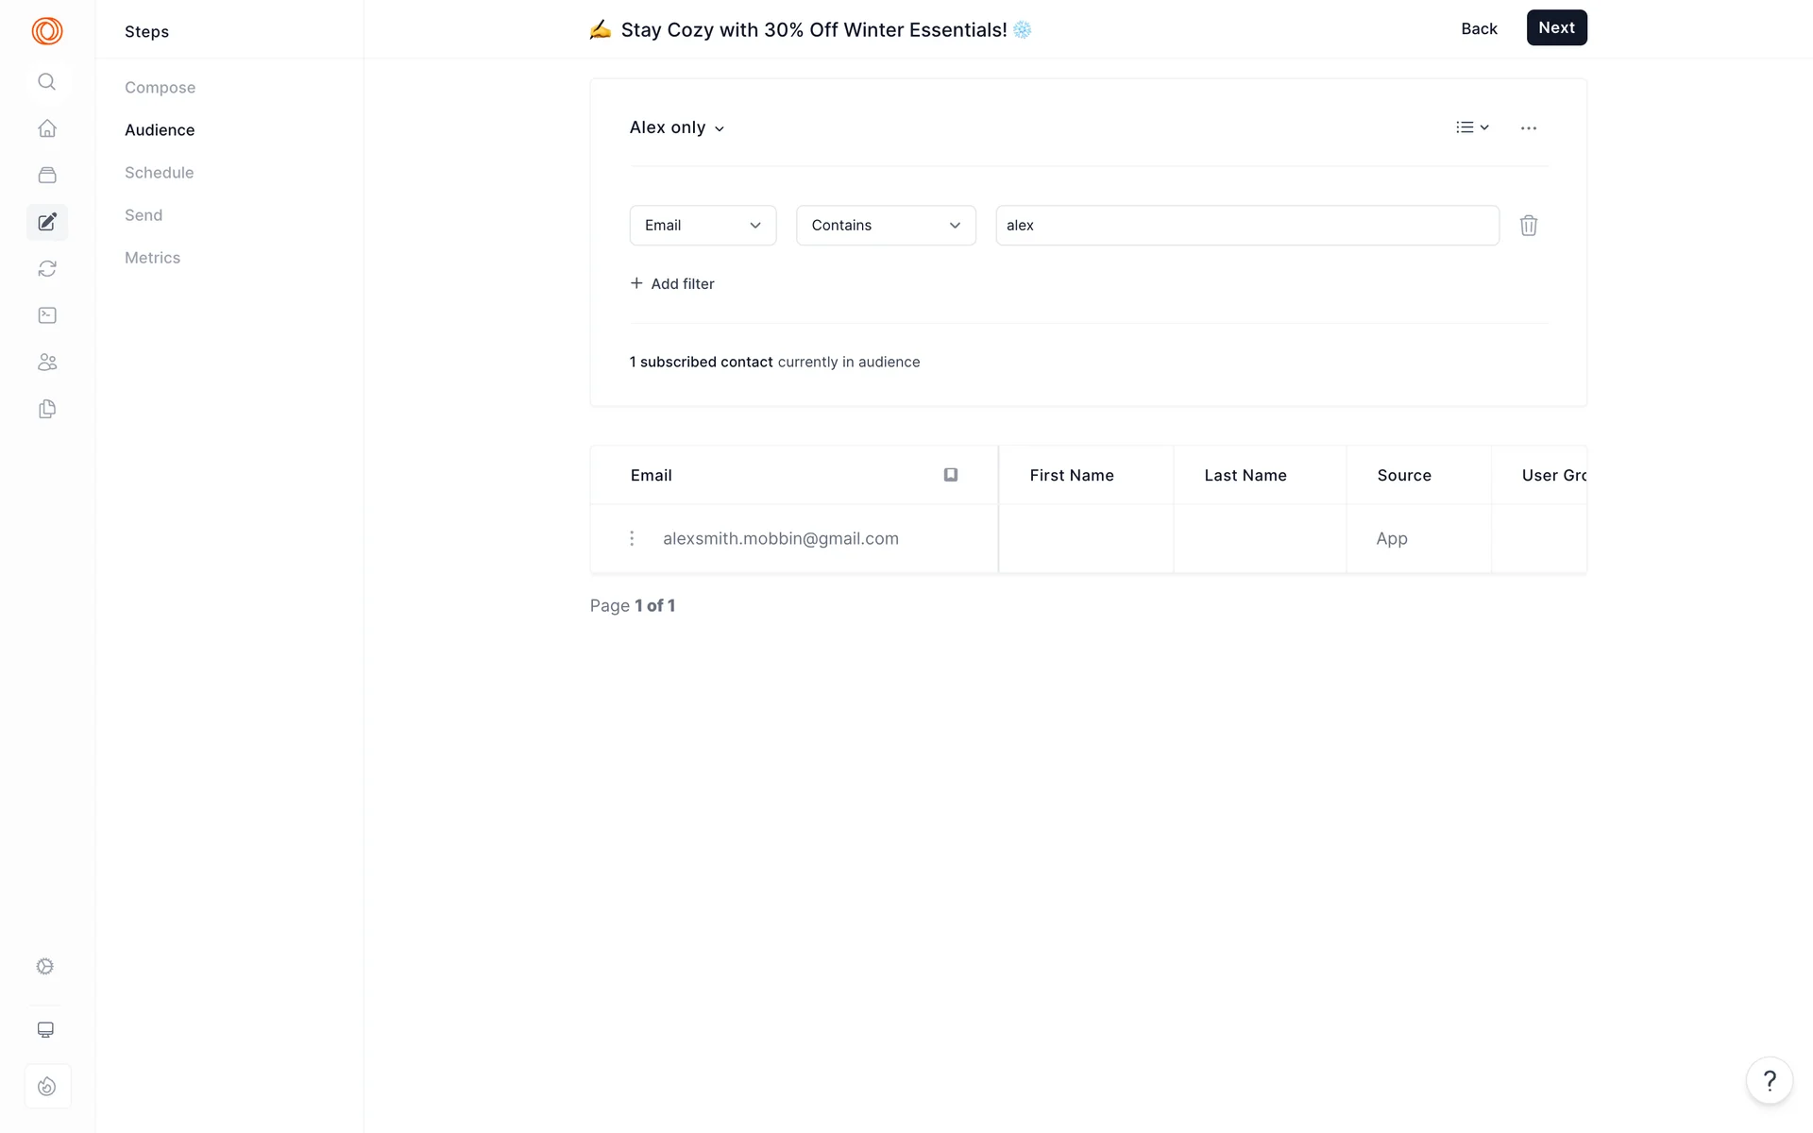Viewport: 1813px width, 1133px height.
Task: Delete the email filter with trash icon
Action: [1528, 226]
